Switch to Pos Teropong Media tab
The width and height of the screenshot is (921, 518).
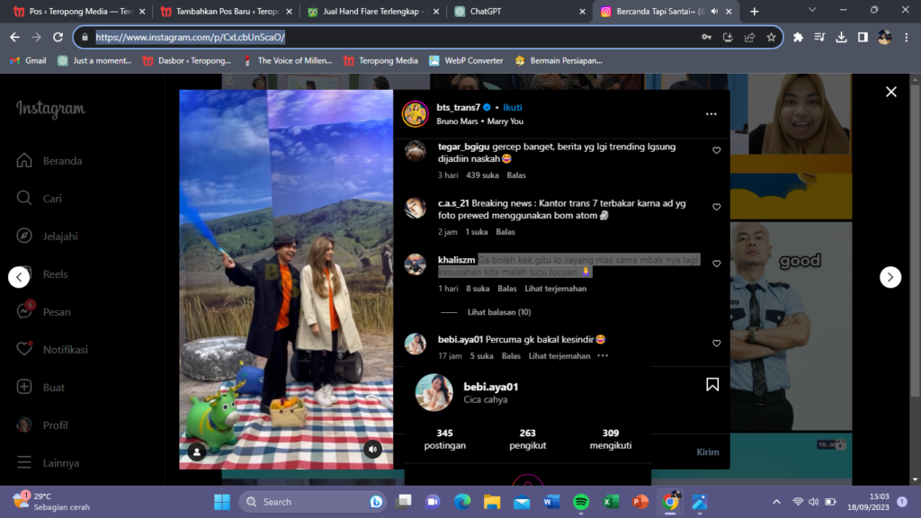click(x=79, y=11)
